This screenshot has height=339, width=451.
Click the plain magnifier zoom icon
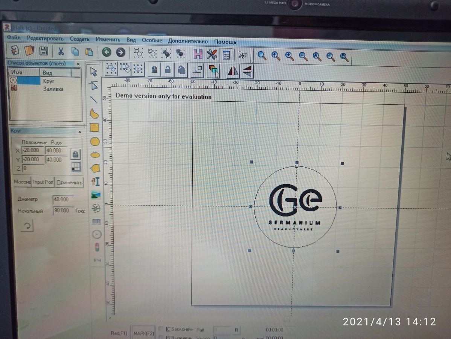(262, 55)
